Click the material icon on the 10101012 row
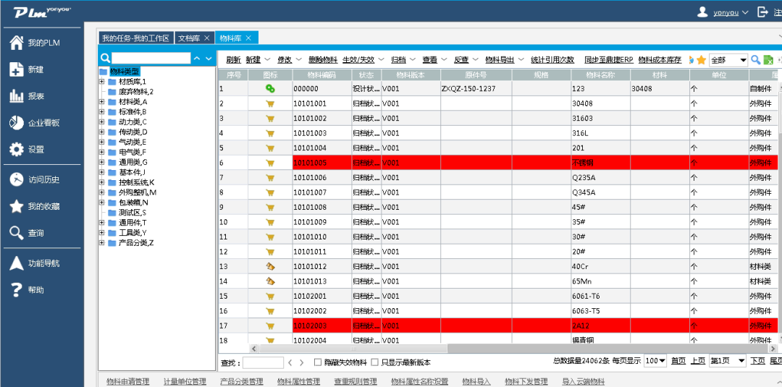Image resolution: width=782 pixels, height=387 pixels. tap(270, 266)
